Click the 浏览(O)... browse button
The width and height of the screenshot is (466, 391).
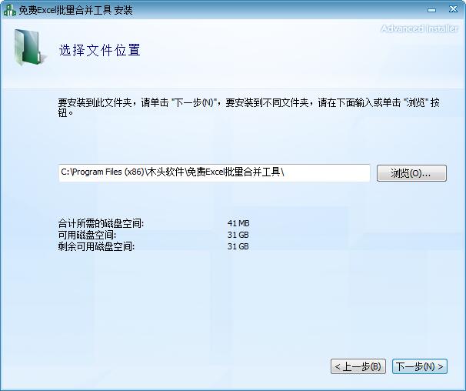(x=411, y=173)
